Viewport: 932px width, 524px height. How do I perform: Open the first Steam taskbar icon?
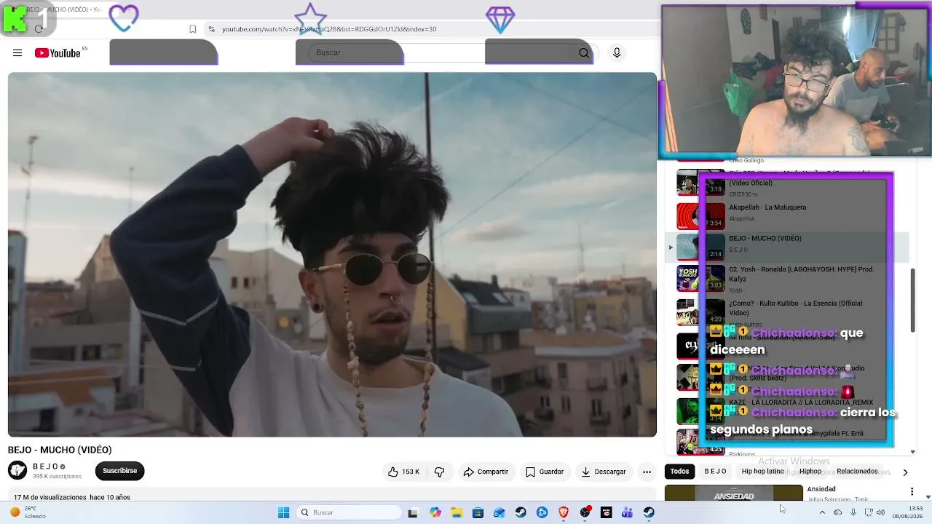521,512
